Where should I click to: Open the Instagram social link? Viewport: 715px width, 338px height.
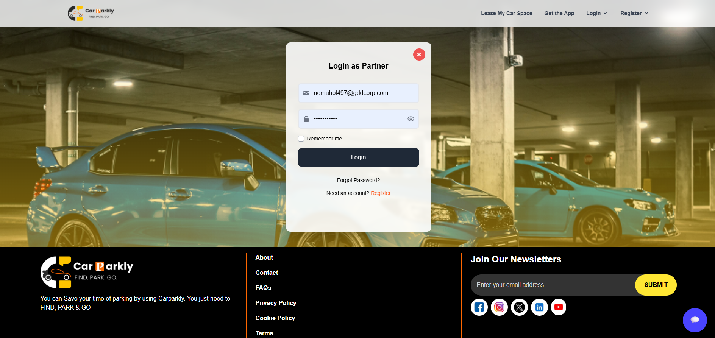(x=499, y=307)
